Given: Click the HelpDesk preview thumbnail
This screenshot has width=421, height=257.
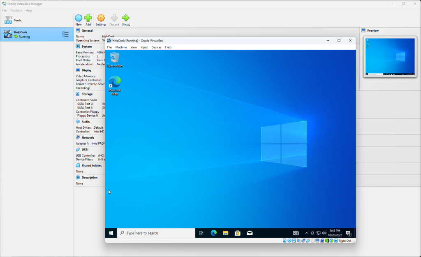Looking at the screenshot, I should tap(390, 57).
